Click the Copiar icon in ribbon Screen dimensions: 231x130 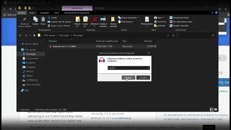click(x=35, y=19)
